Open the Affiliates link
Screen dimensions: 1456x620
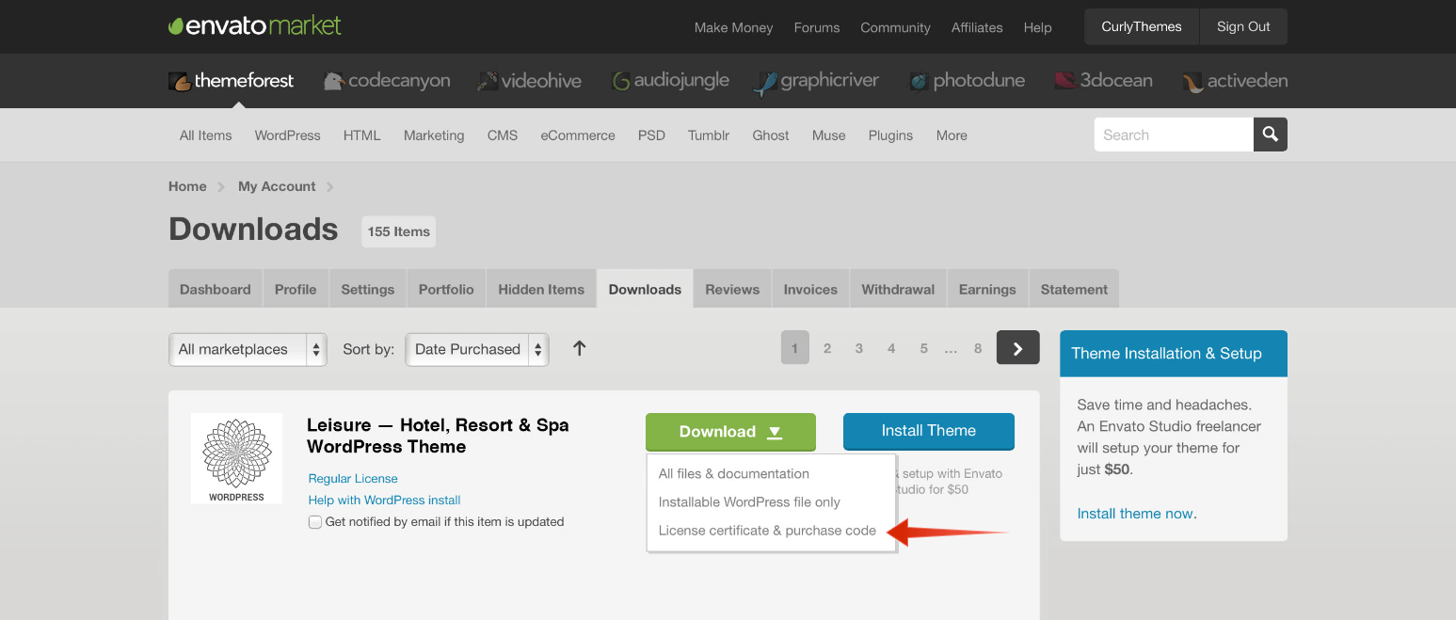(x=977, y=27)
